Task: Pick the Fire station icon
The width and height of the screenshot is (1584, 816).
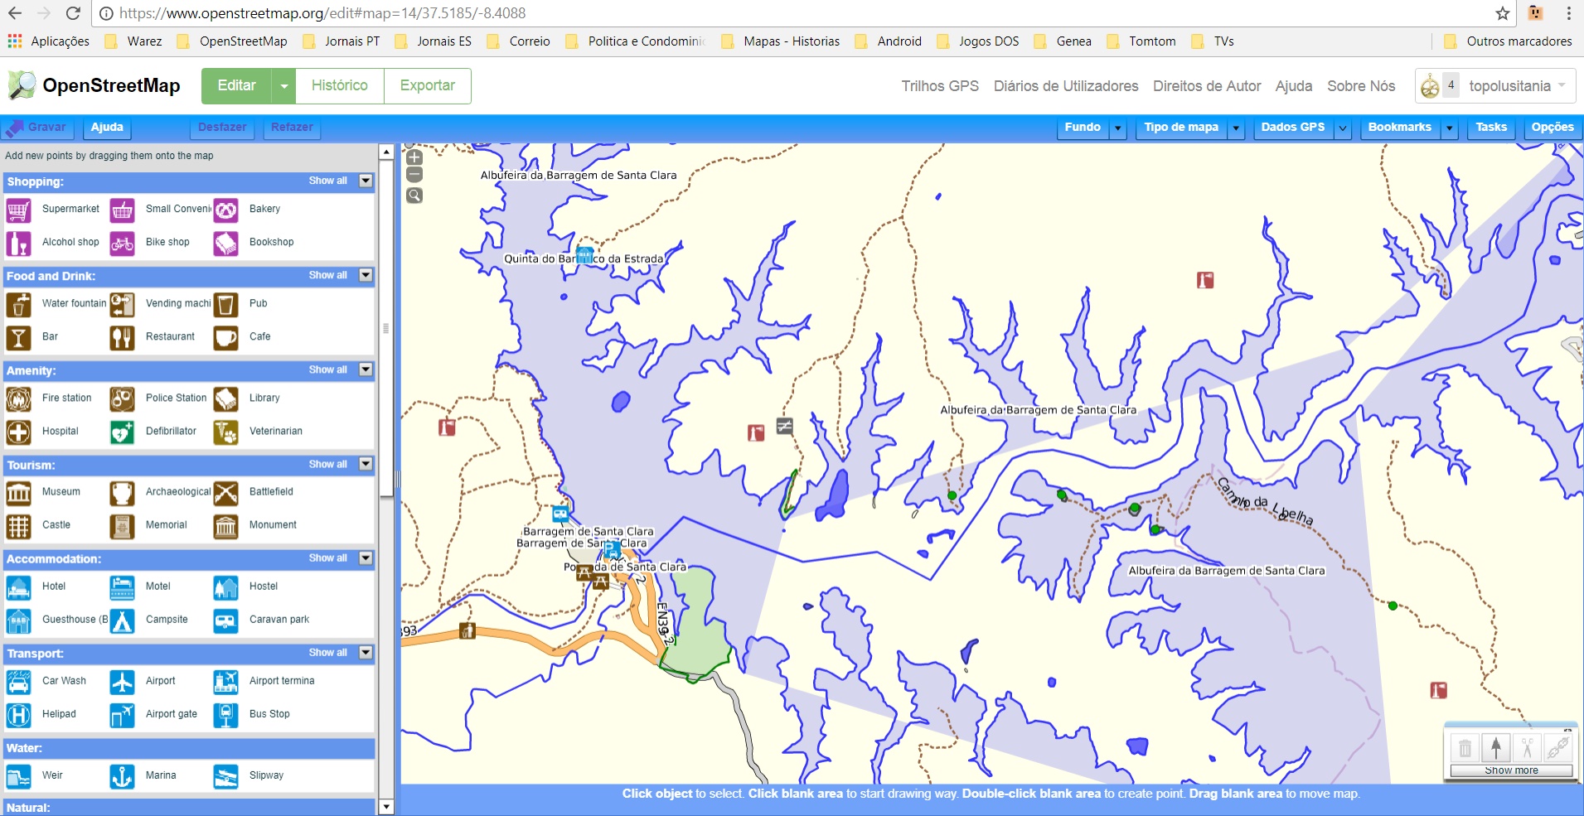Action: coord(19,399)
